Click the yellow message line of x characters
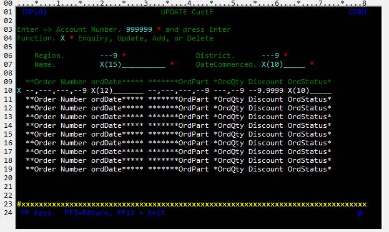 click(x=192, y=205)
